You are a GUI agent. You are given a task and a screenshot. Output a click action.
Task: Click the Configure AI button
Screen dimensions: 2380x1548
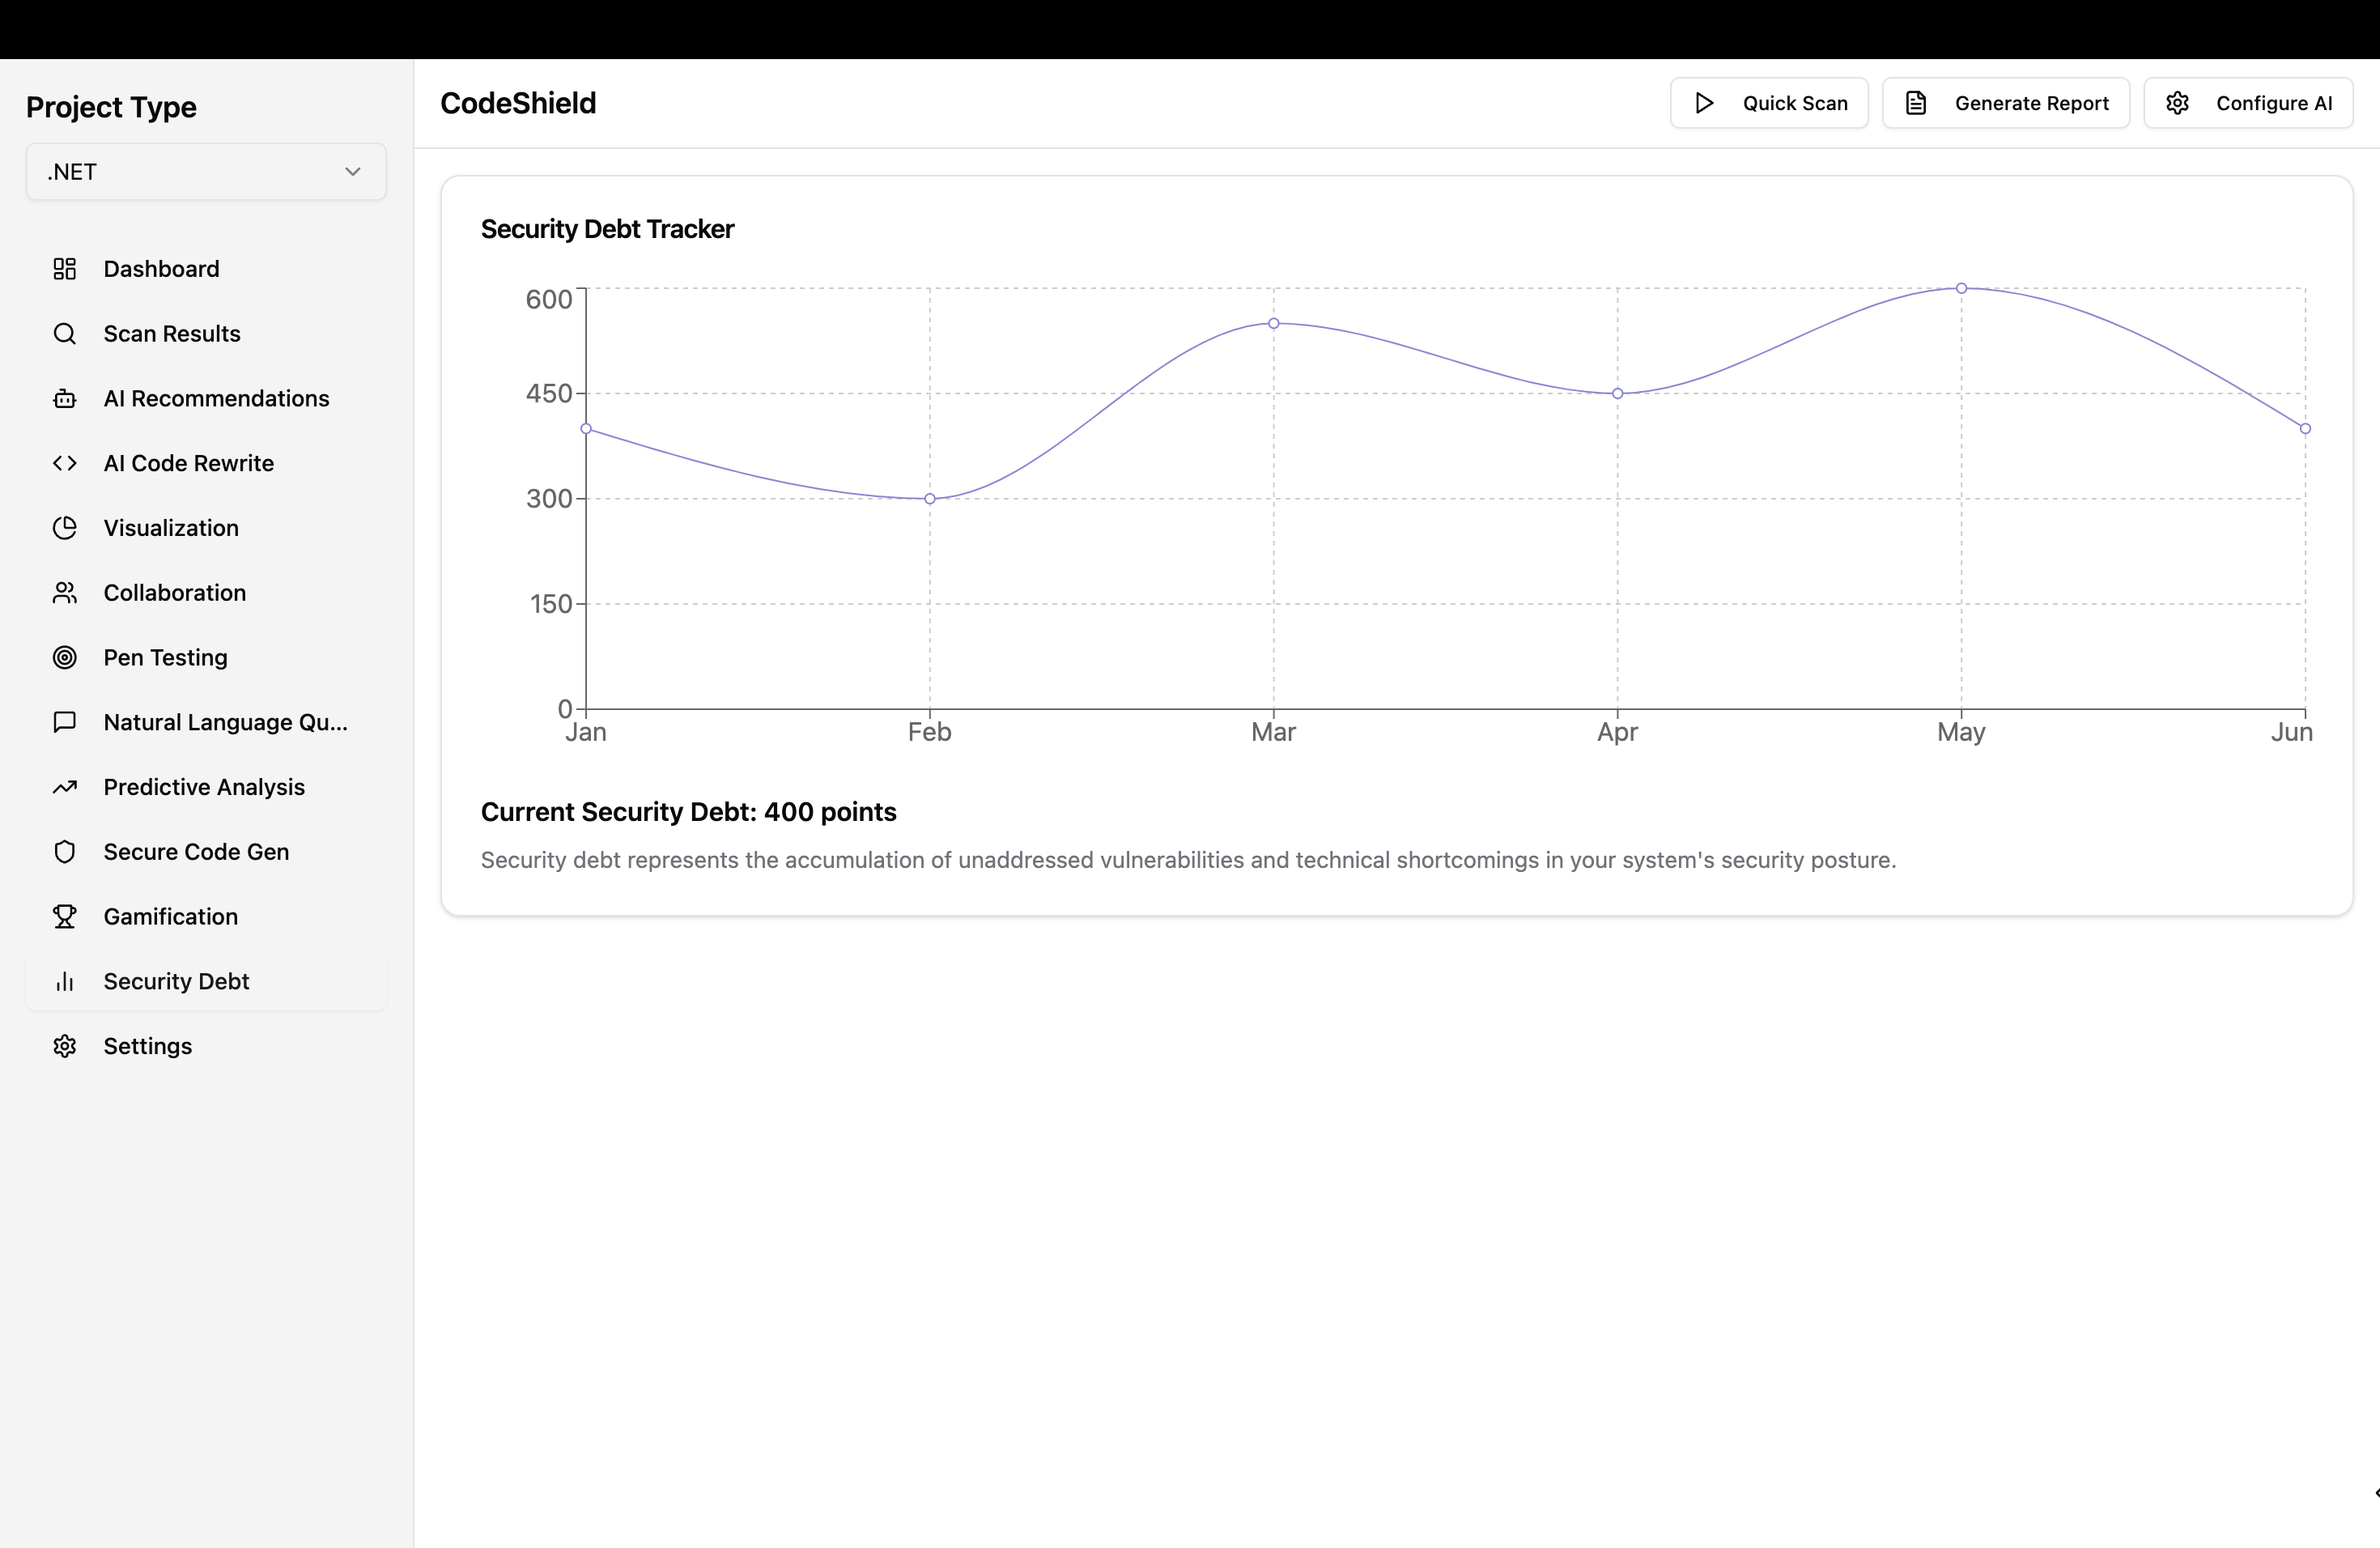(2247, 103)
